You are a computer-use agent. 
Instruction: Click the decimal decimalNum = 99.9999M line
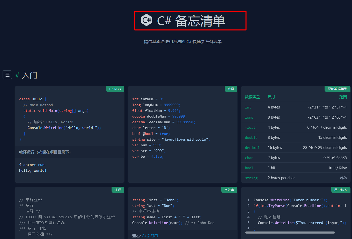click(x=164, y=122)
